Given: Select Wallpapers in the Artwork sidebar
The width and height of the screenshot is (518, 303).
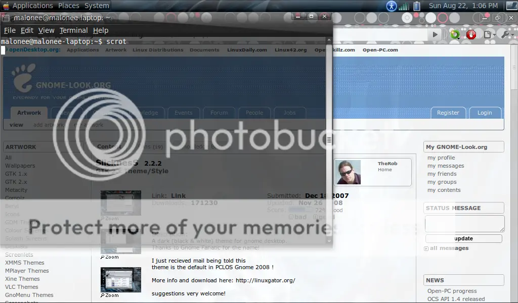Looking at the screenshot, I should 20,166.
